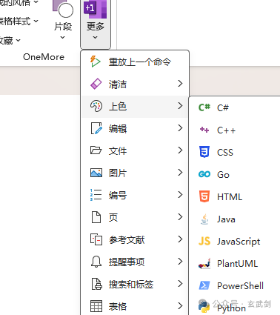Select the 参考文献 menu entry

click(135, 239)
